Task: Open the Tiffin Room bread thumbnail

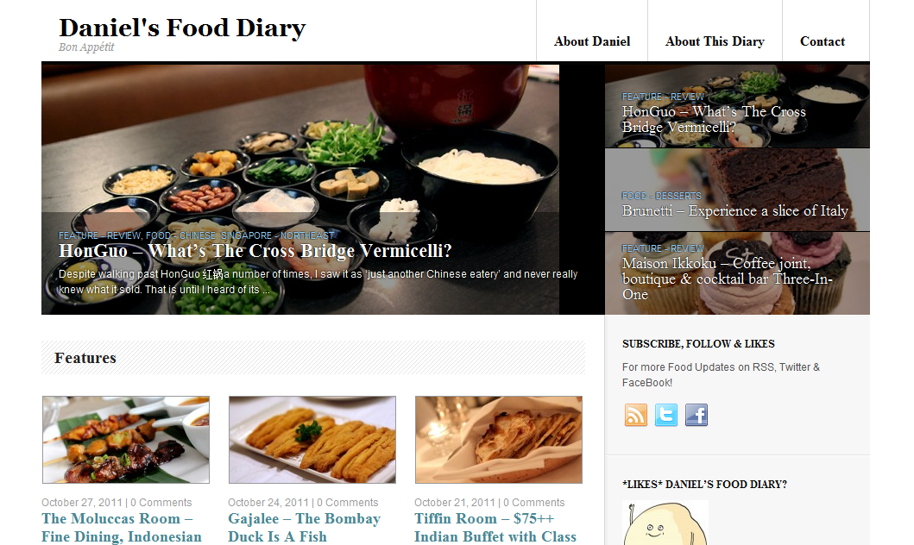Action: tap(499, 440)
